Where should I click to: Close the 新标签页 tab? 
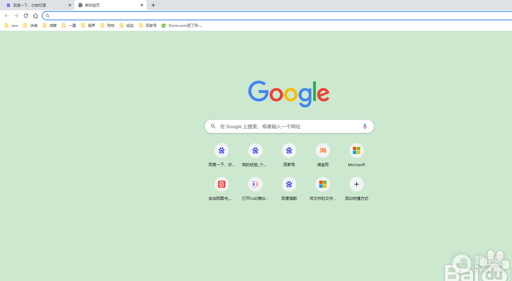142,5
